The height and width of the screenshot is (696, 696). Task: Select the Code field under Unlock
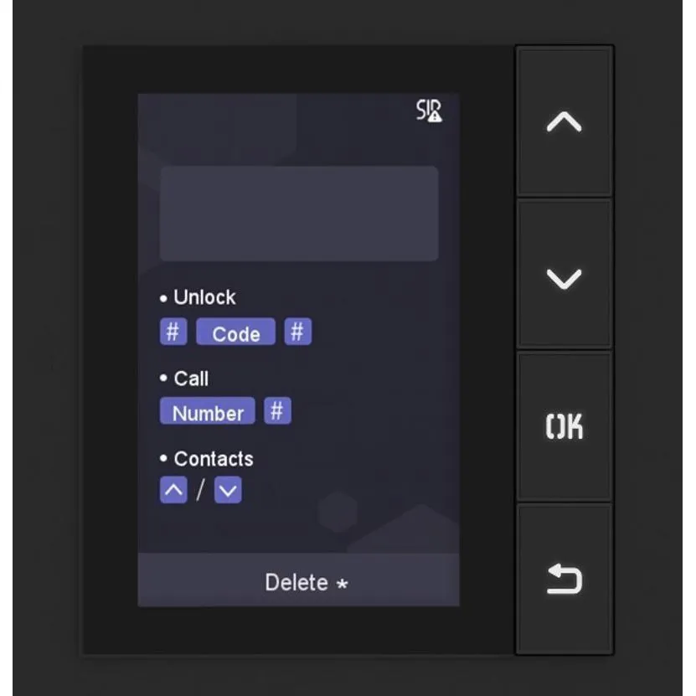point(235,331)
